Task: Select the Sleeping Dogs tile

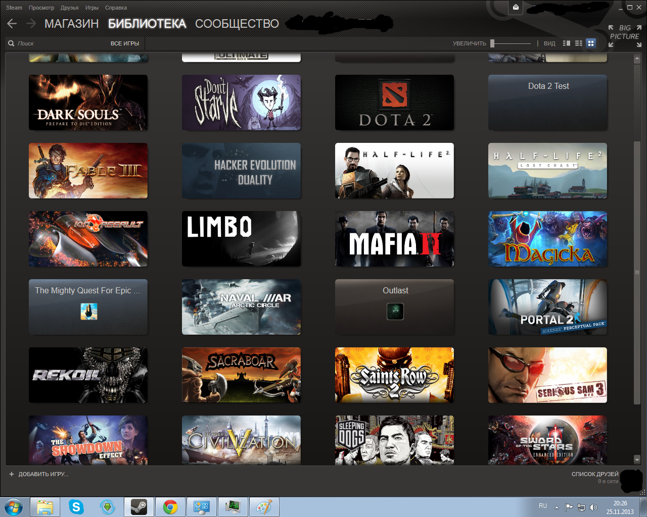Action: (394, 440)
